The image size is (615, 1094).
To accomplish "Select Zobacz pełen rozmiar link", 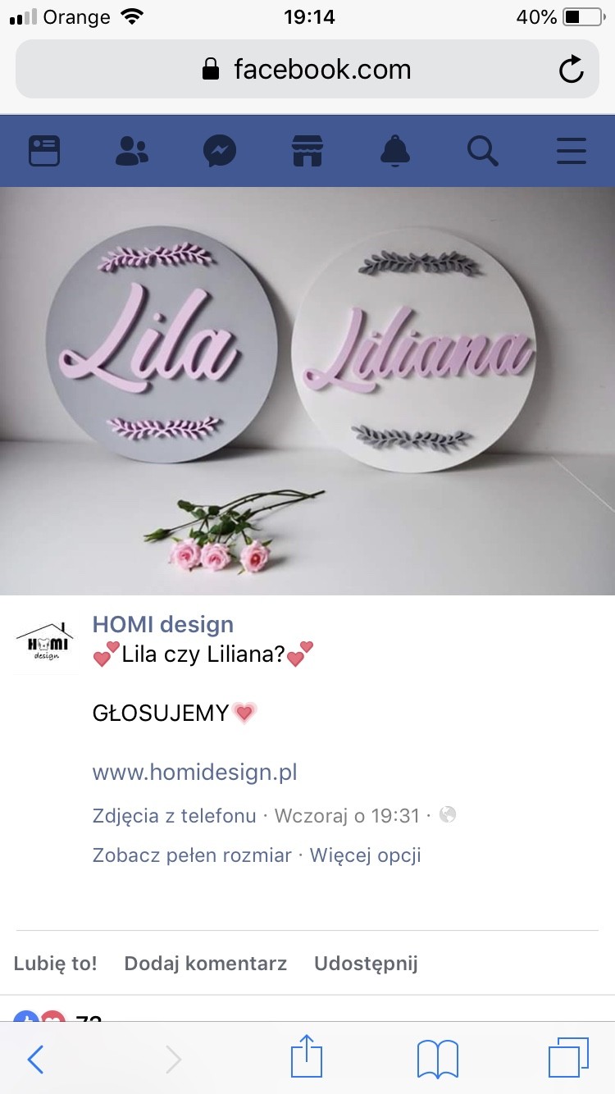I will click(x=192, y=855).
